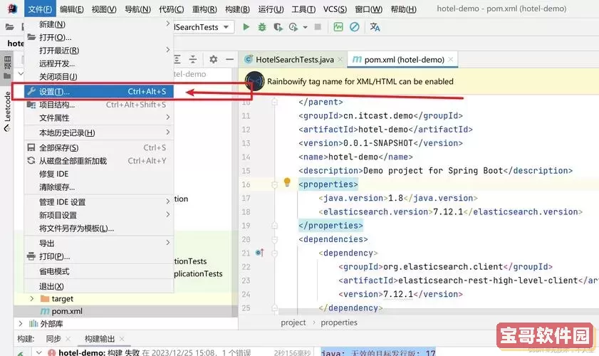Select pom.xml in project tree
The width and height of the screenshot is (599, 356).
(x=67, y=311)
